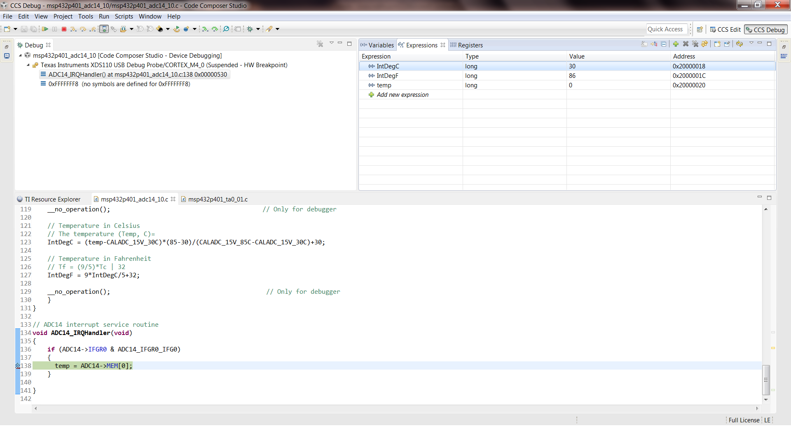Click the Step Over icon
This screenshot has width=791, height=445.
pos(83,29)
